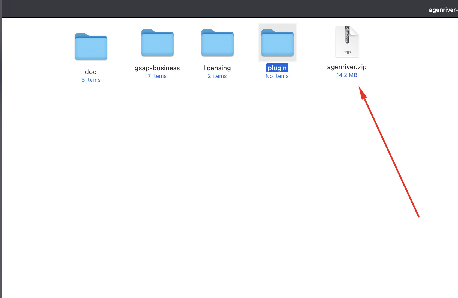This screenshot has width=458, height=298.
Task: Select the doc folder icon
Action: click(x=91, y=47)
